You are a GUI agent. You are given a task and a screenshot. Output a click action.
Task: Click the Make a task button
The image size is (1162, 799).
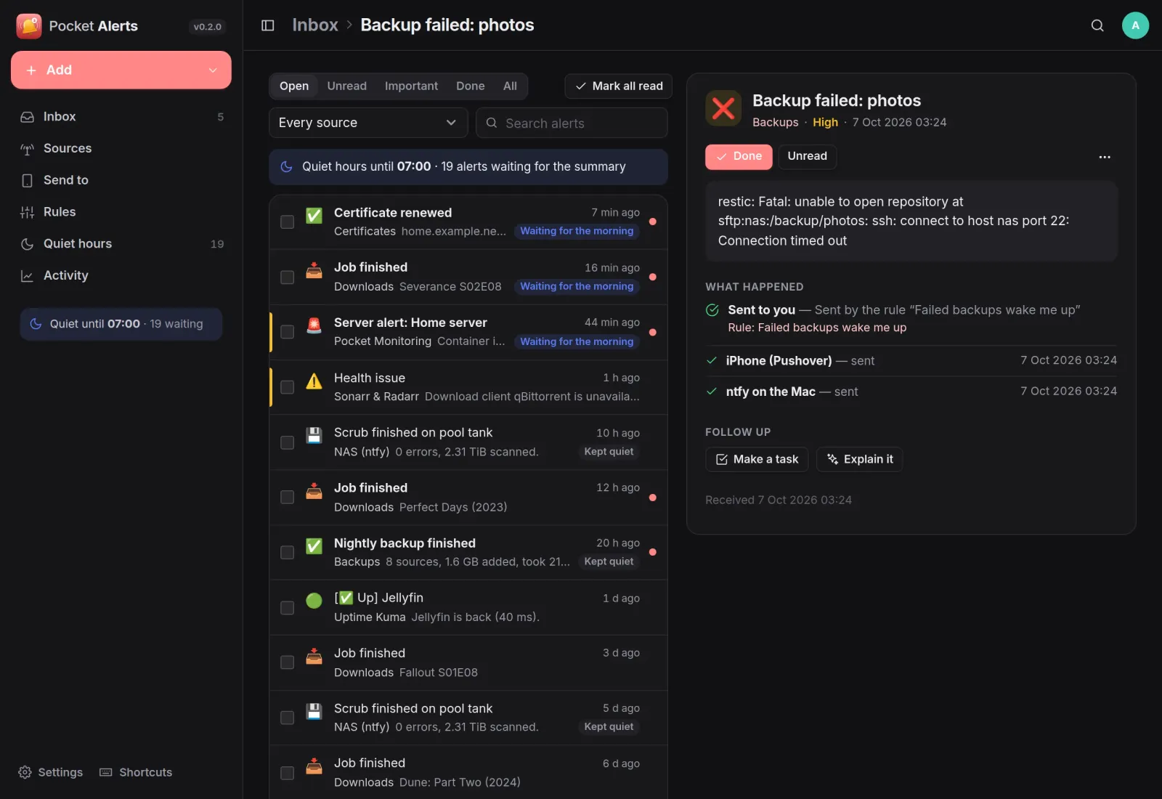757,459
